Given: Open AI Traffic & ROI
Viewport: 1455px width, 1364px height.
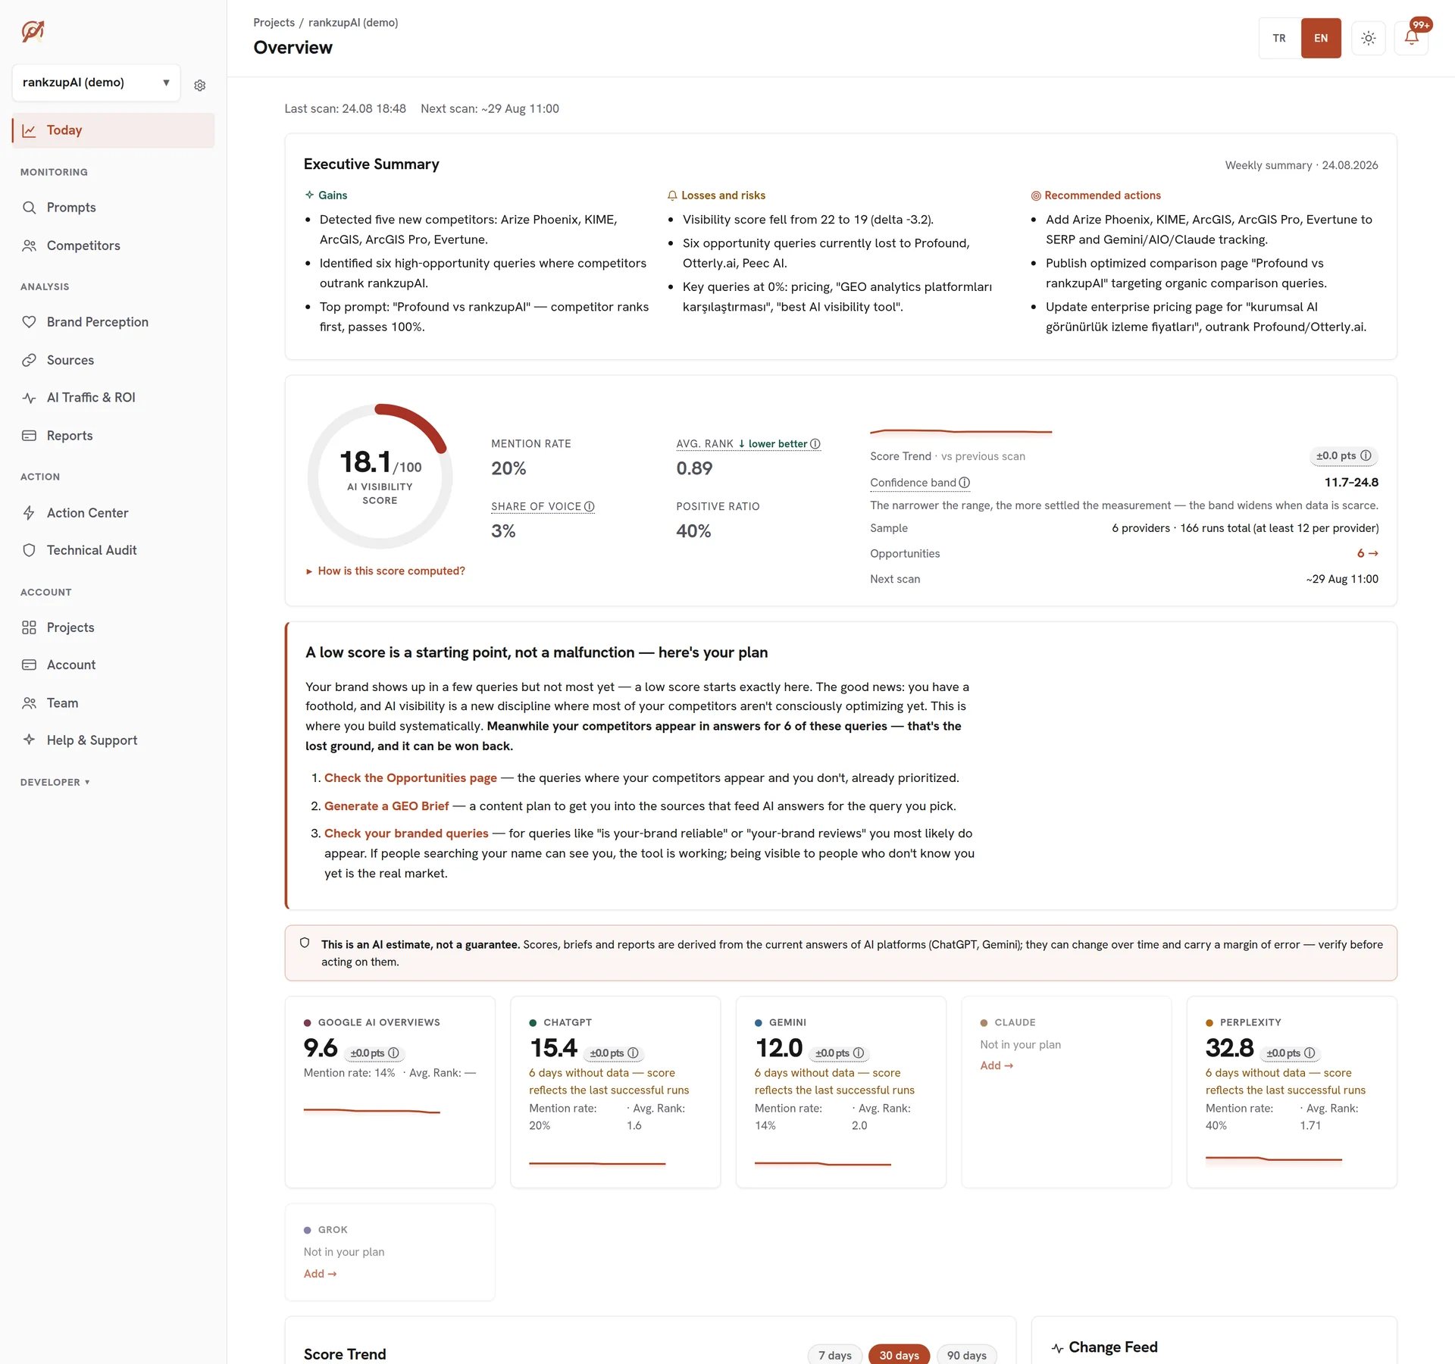Looking at the screenshot, I should pos(113,397).
